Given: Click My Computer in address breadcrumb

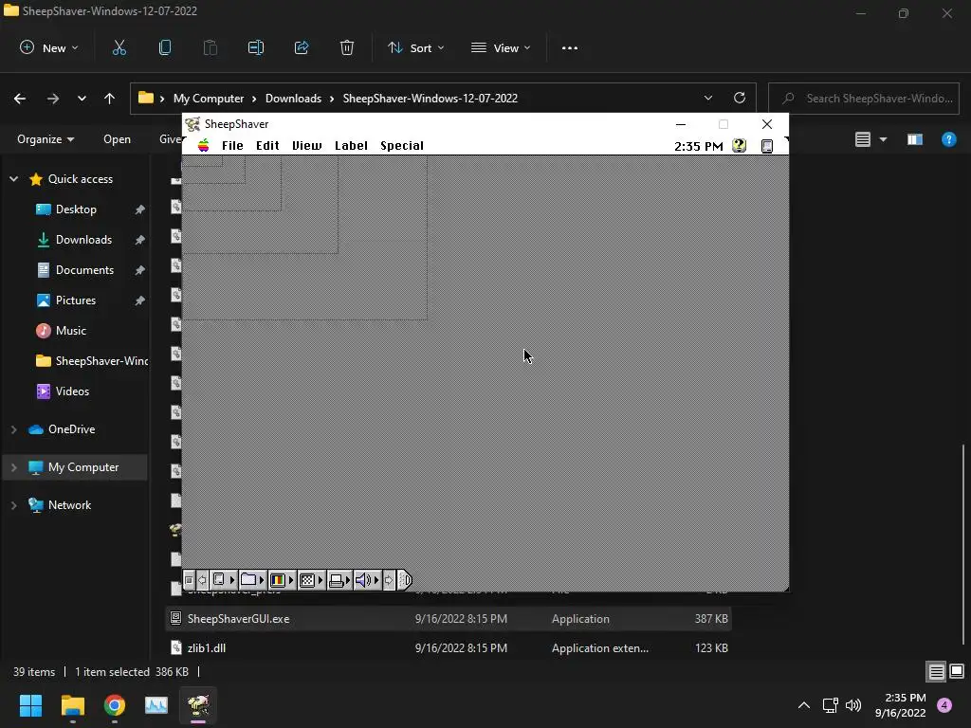Looking at the screenshot, I should click(209, 99).
